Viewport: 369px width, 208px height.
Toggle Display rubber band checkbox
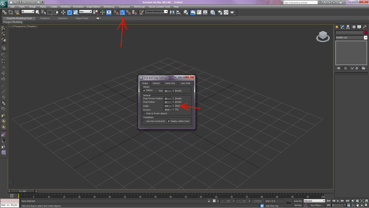click(169, 121)
